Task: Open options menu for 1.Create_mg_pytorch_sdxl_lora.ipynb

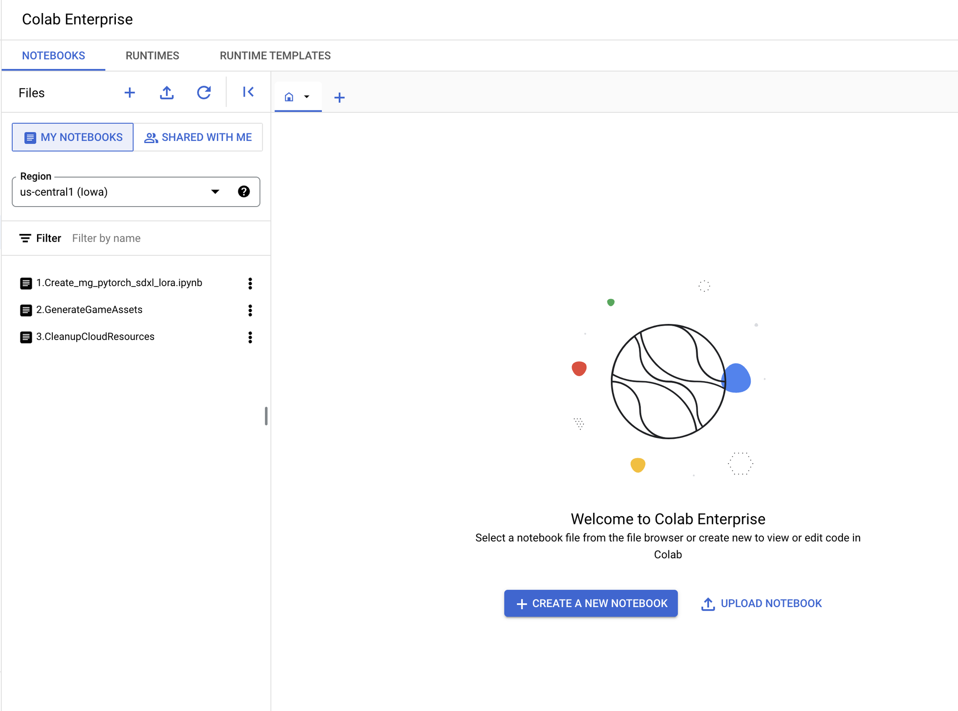Action: pyautogui.click(x=250, y=284)
